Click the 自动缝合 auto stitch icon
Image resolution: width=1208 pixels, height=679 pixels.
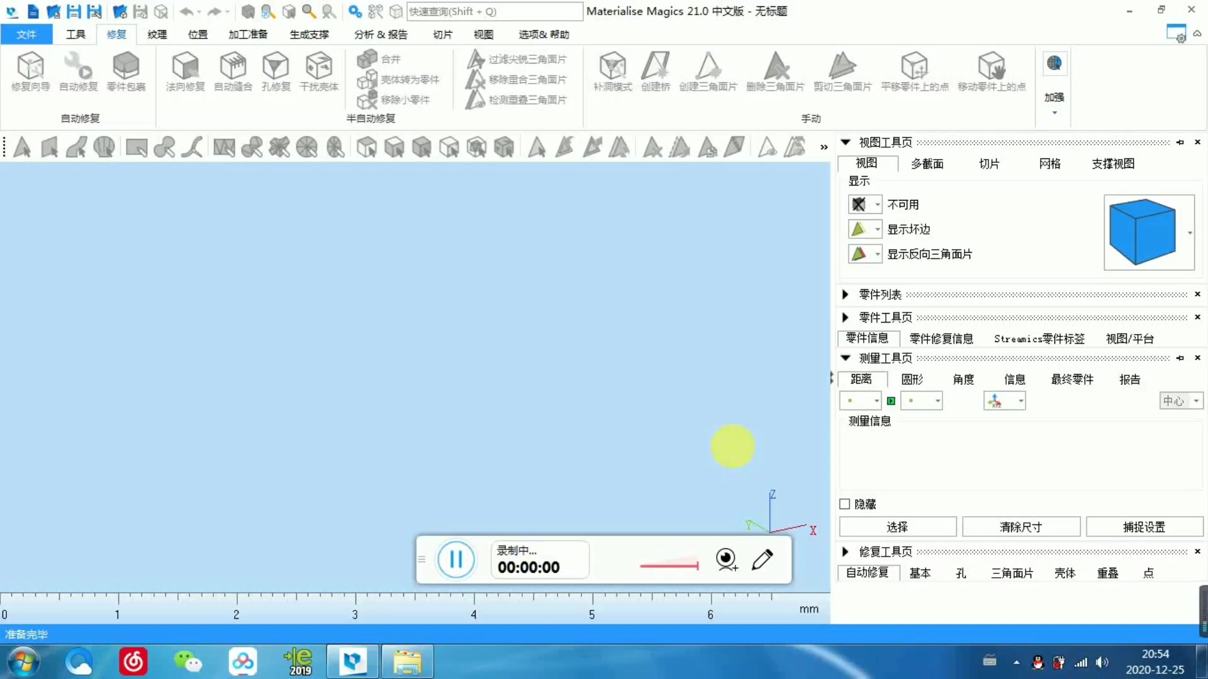(233, 71)
